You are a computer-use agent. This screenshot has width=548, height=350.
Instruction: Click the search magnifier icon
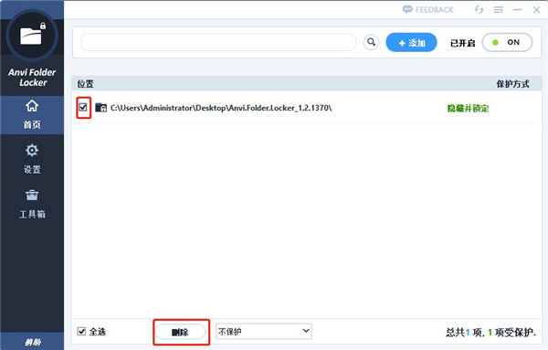(371, 42)
